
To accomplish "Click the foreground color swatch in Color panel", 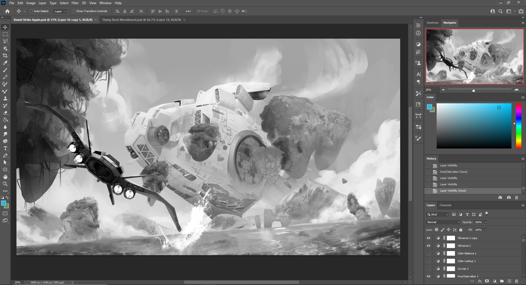I will [x=429, y=107].
